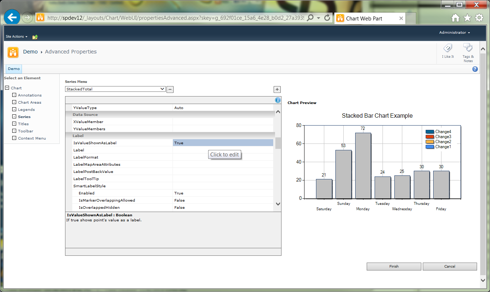
Task: Click False value for IsOverlappedHidden
Action: pos(223,207)
